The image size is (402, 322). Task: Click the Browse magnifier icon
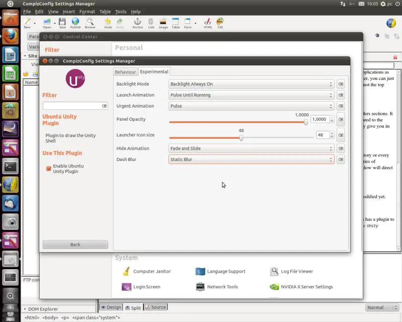[90, 23]
